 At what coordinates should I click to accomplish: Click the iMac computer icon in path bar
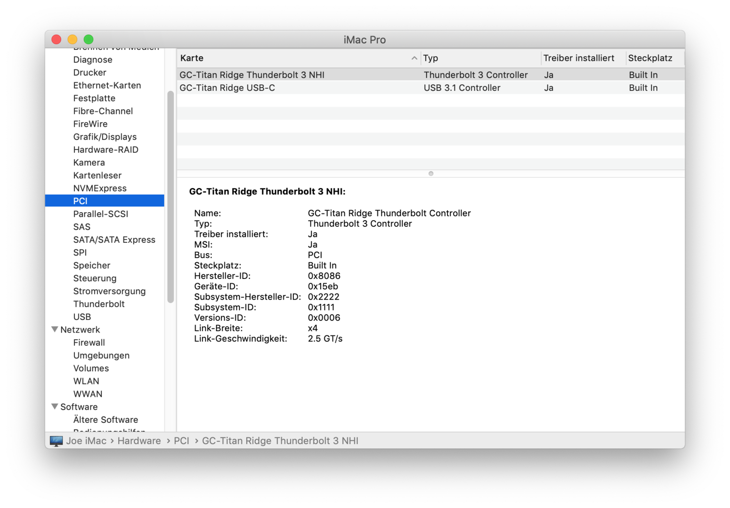pyautogui.click(x=56, y=441)
